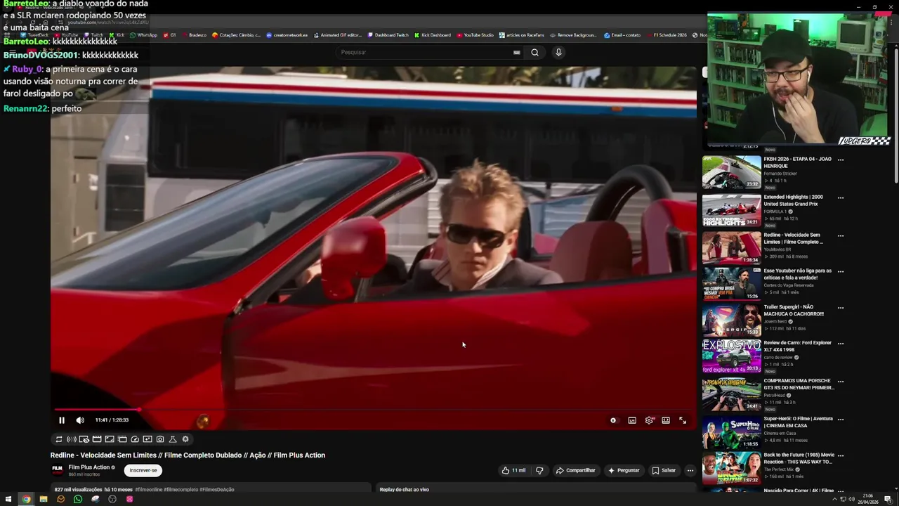
Task: Open options for Porsche GT3 RS video
Action: coord(841,382)
